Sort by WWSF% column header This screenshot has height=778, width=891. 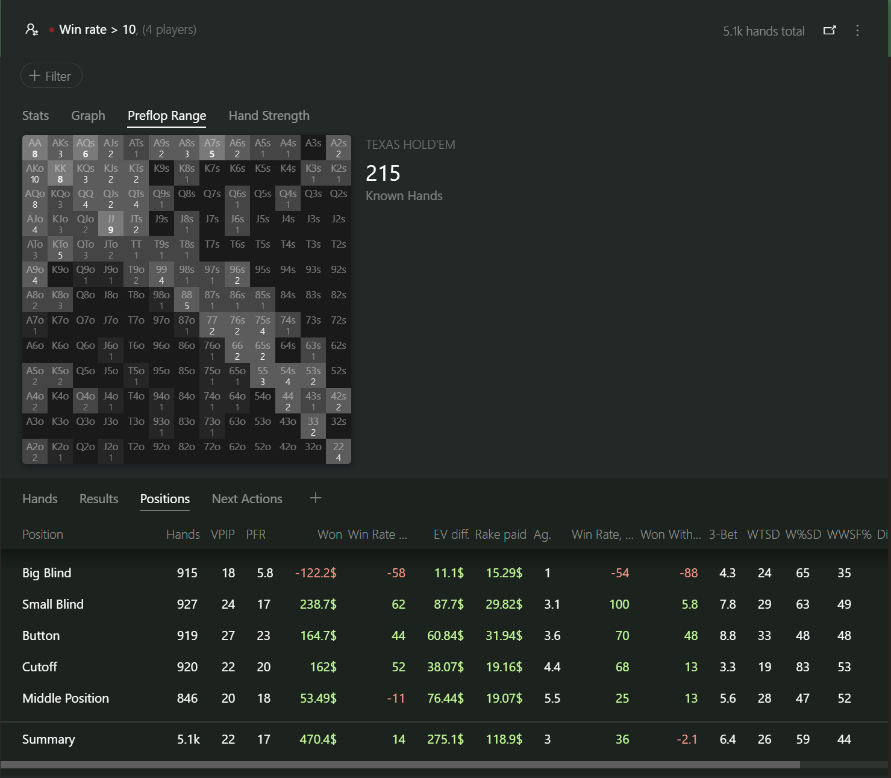(849, 535)
